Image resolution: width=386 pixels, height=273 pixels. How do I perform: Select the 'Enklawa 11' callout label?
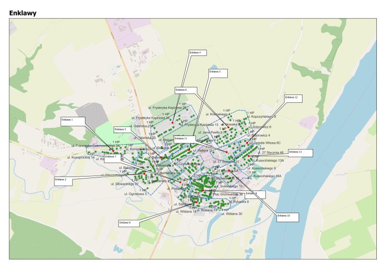click(x=185, y=139)
